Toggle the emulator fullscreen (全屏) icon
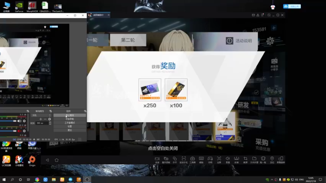The width and height of the screenshot is (326, 183). 219,159
